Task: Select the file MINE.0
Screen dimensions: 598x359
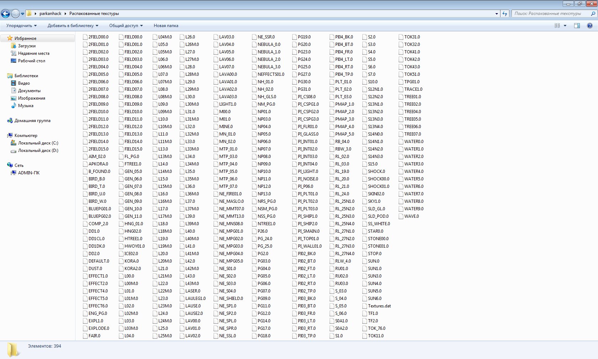Action: click(223, 127)
